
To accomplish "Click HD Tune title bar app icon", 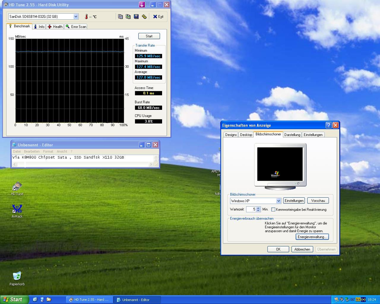I will [6, 5].
